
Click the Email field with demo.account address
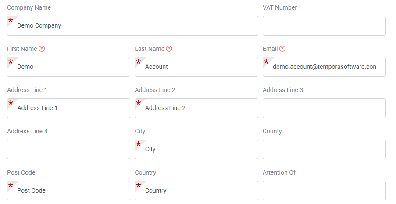[x=324, y=67]
